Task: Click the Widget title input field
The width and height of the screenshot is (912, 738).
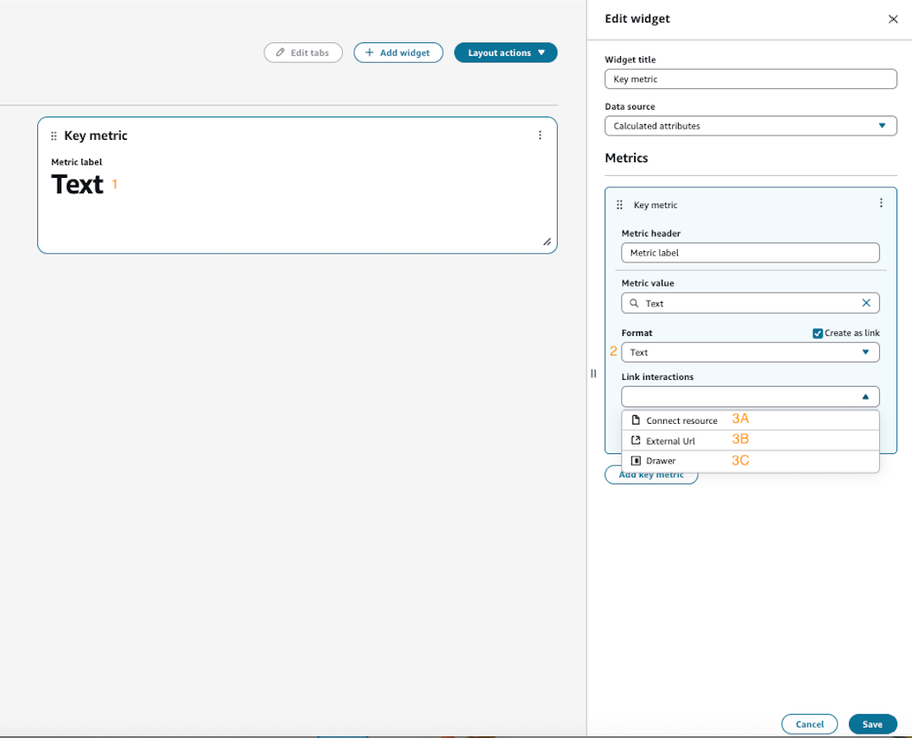Action: coord(750,79)
